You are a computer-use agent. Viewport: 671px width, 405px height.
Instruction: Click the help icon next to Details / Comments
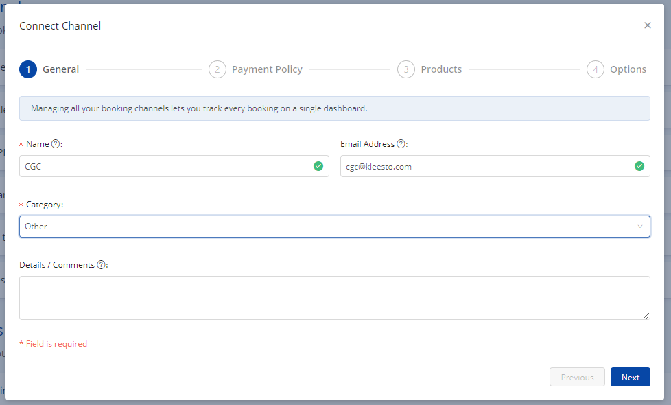point(102,265)
